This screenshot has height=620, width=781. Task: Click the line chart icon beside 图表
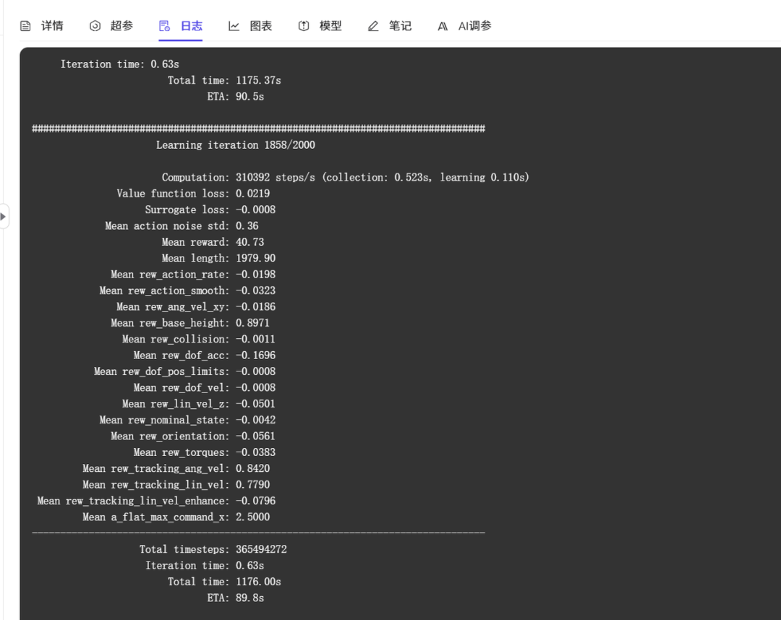point(234,26)
